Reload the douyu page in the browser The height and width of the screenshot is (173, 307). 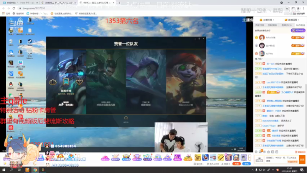click(14, 8)
